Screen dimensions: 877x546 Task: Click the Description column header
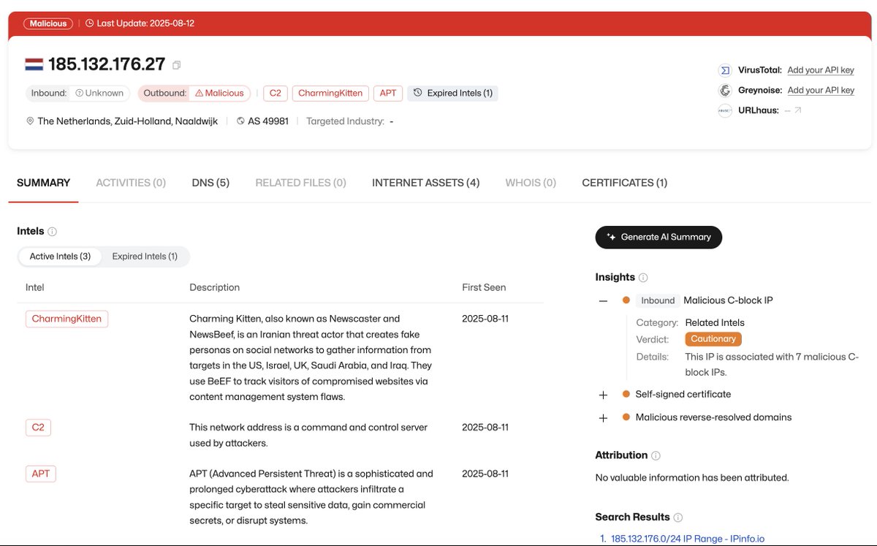(x=214, y=287)
